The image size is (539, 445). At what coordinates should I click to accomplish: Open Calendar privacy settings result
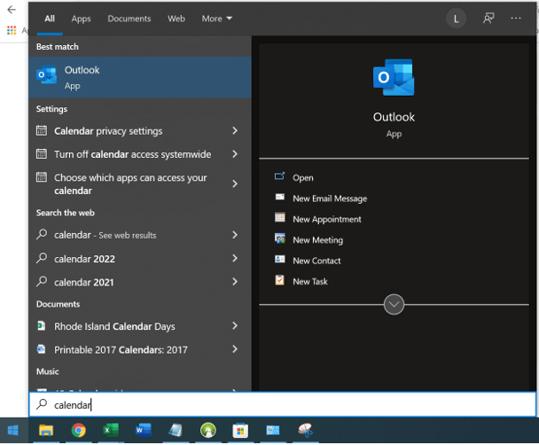pyautogui.click(x=140, y=131)
